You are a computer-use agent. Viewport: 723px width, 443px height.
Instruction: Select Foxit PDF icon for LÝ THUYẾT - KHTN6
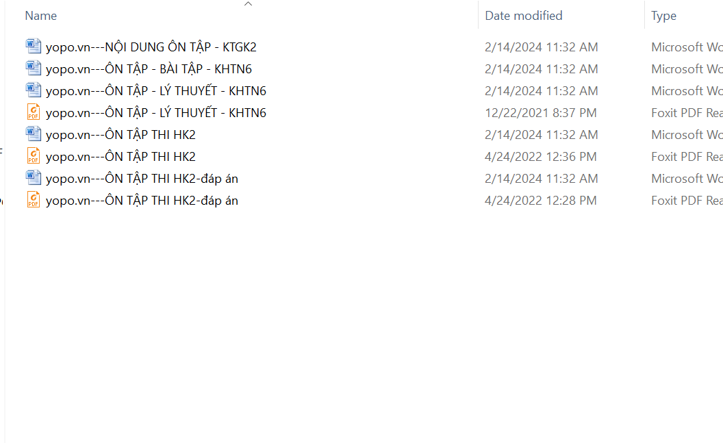click(x=33, y=112)
